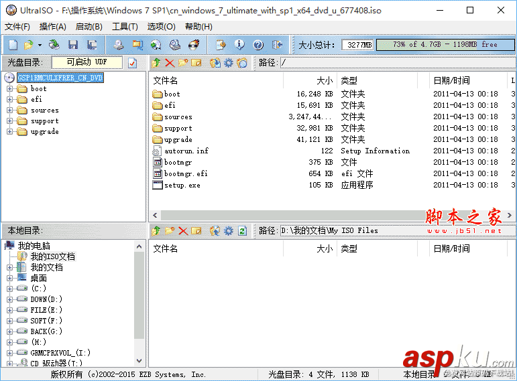Expand the support folder in disc tree

tap(9, 121)
